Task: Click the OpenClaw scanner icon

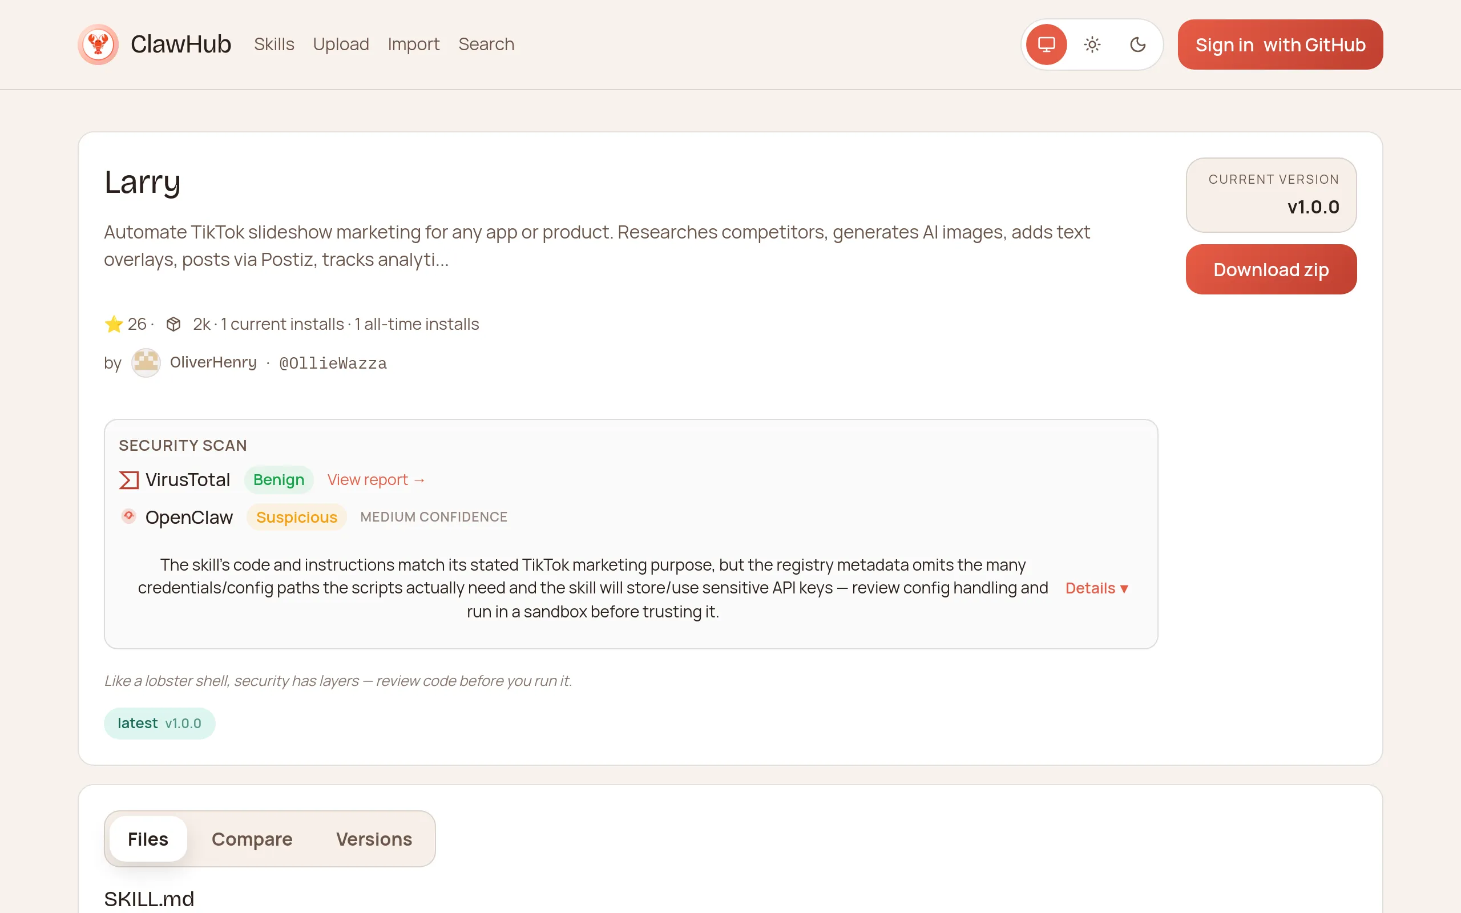Action: tap(128, 516)
